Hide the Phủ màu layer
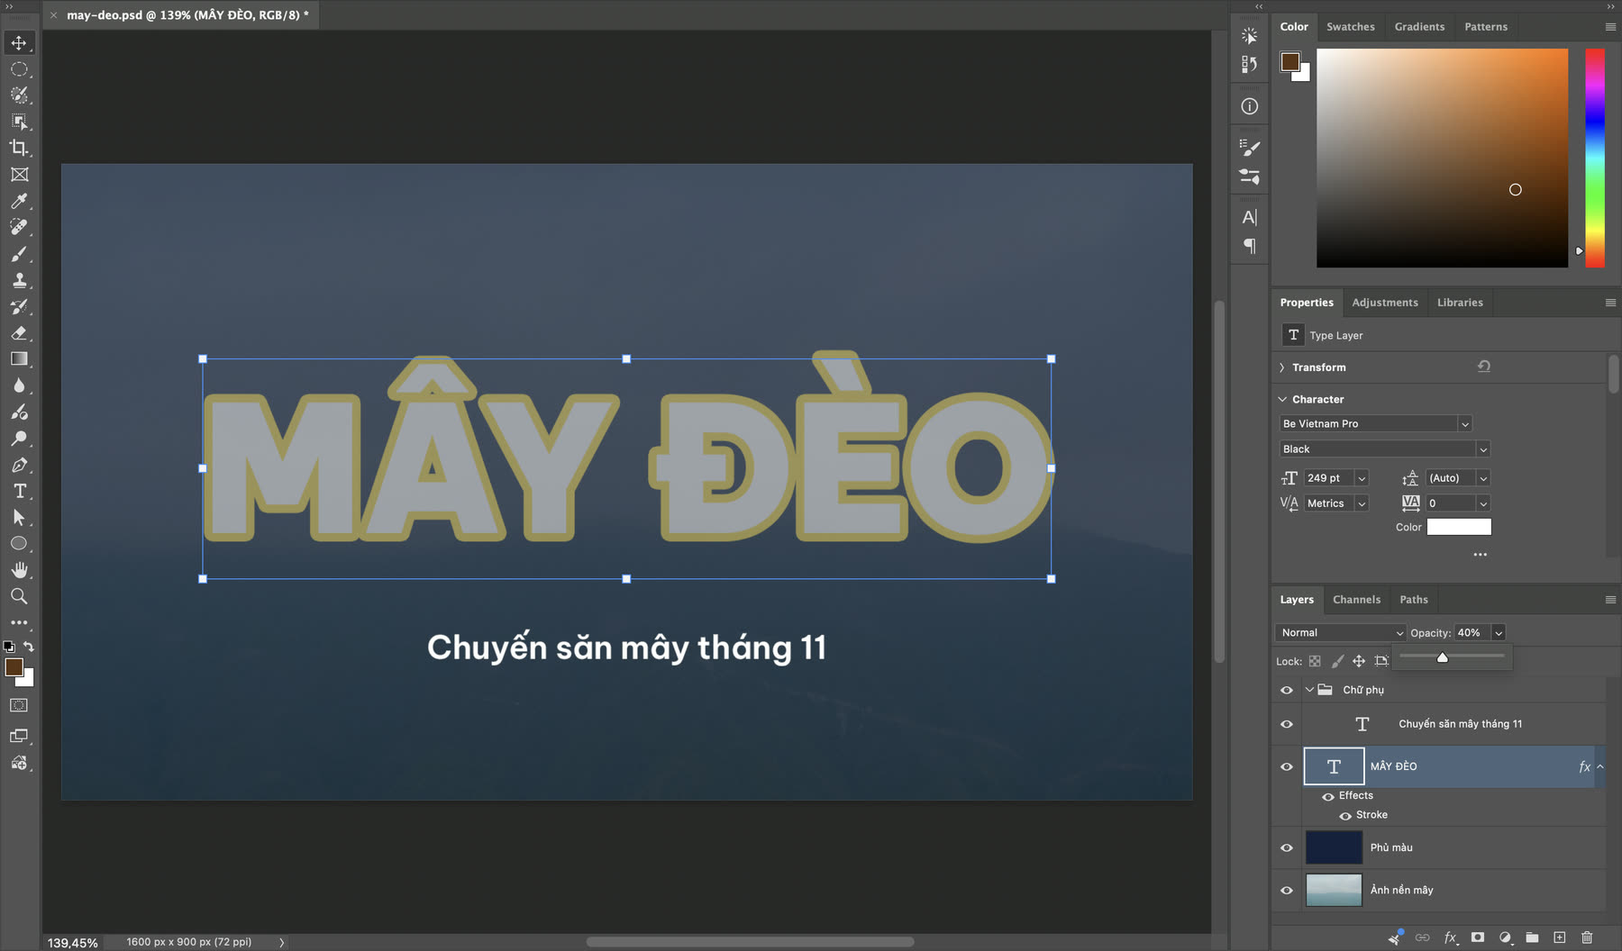The height and width of the screenshot is (951, 1622). tap(1287, 847)
